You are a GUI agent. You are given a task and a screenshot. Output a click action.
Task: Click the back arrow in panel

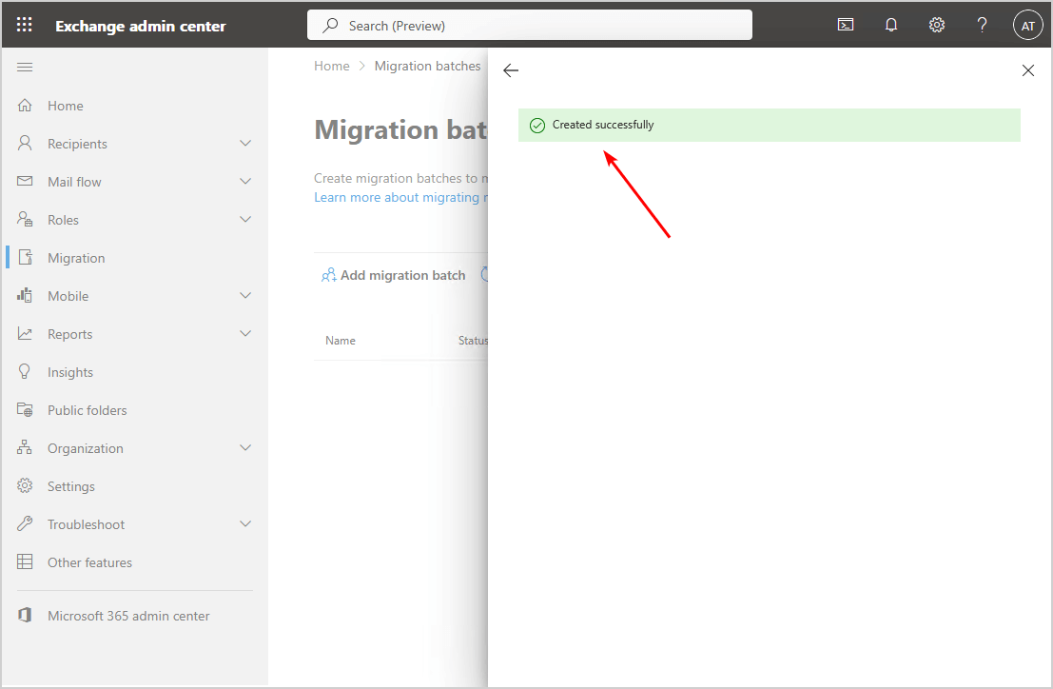[x=511, y=70]
